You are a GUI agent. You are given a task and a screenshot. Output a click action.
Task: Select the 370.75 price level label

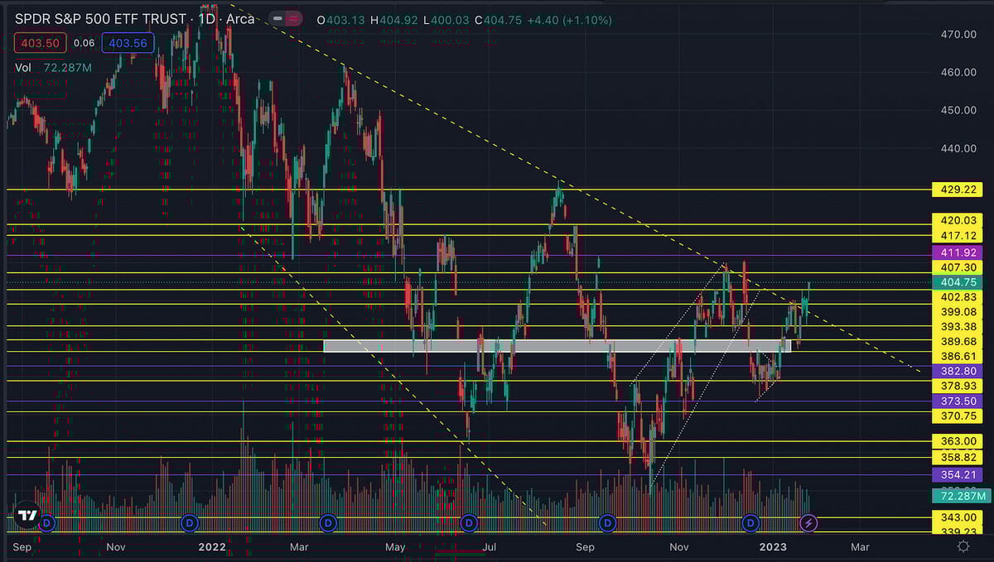point(959,416)
